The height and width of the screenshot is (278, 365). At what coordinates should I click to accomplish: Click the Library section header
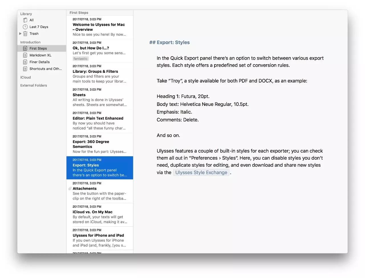[x=26, y=14]
